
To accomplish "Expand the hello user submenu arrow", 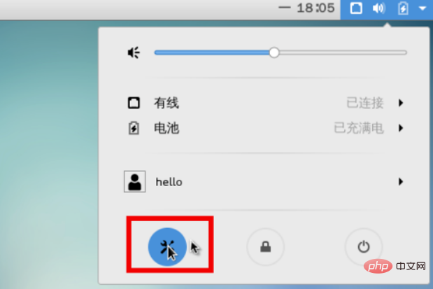I will click(401, 181).
